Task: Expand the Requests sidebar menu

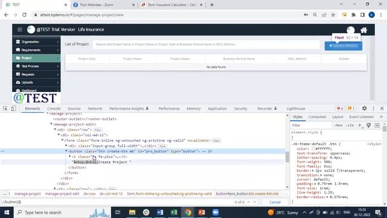Action: coord(36,74)
